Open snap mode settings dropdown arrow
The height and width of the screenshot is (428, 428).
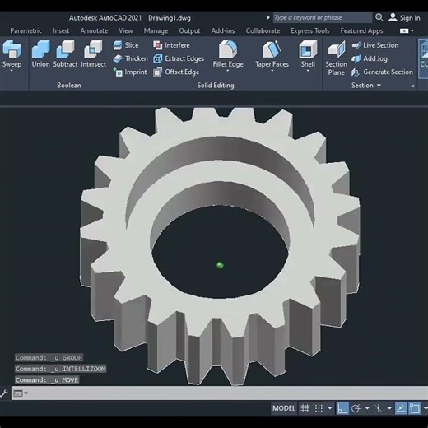click(x=330, y=408)
